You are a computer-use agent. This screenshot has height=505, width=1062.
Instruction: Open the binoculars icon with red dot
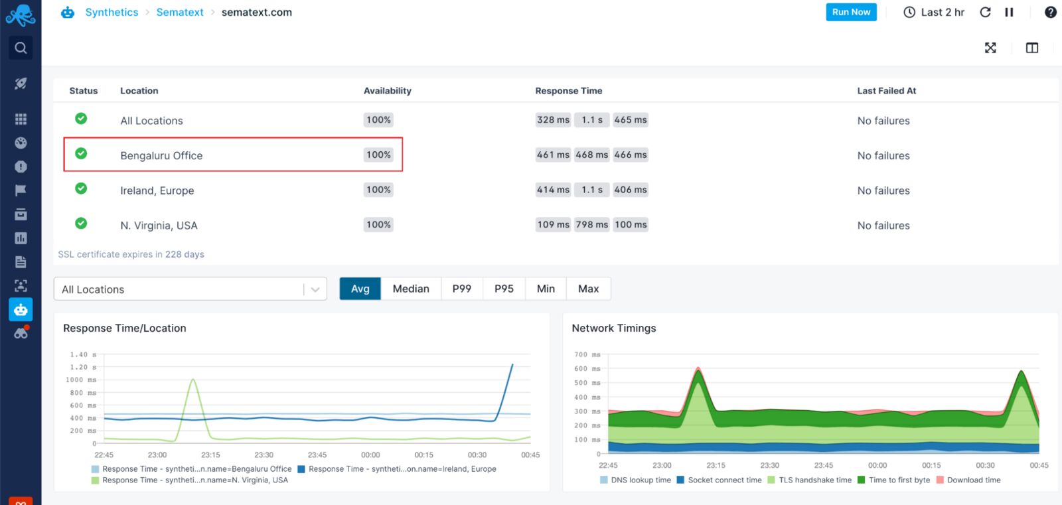click(x=21, y=332)
